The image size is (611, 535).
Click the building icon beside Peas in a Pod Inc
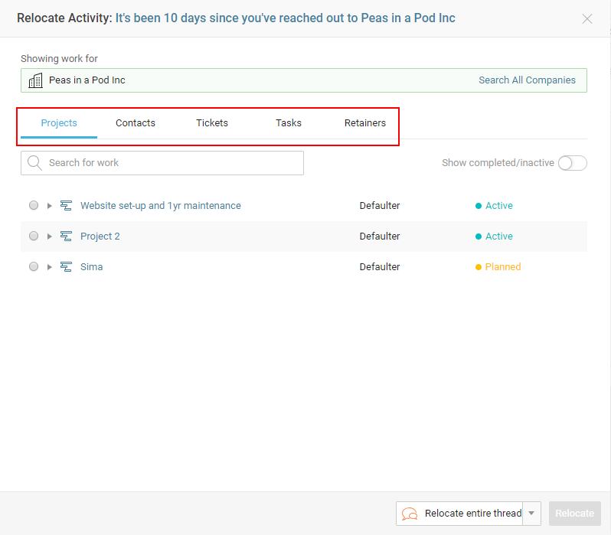click(x=35, y=80)
